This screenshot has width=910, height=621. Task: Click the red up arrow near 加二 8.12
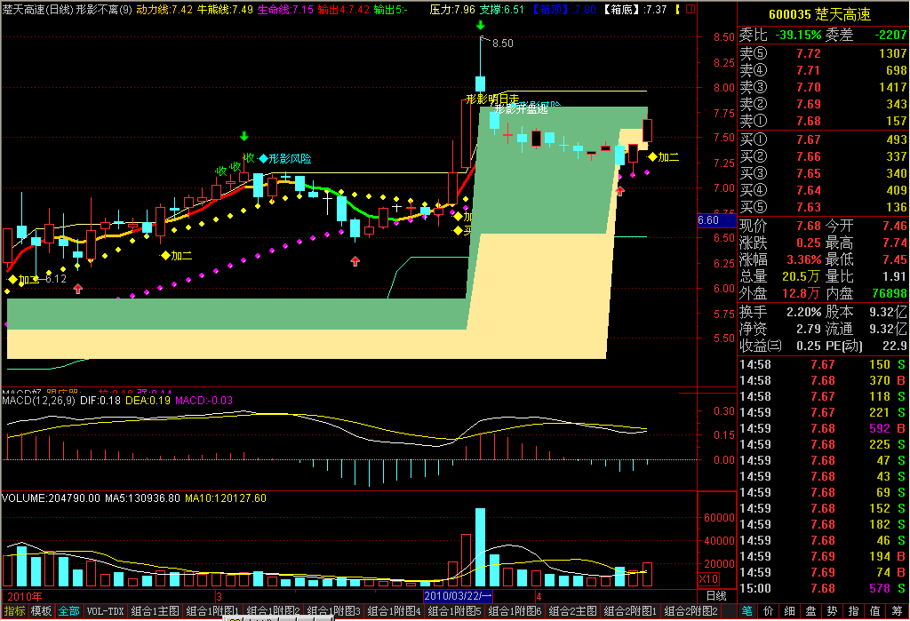pyautogui.click(x=78, y=288)
